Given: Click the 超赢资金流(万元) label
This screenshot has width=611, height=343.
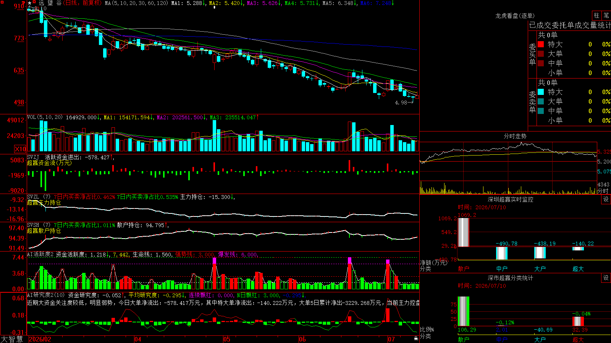Looking at the screenshot, I should (49, 163).
